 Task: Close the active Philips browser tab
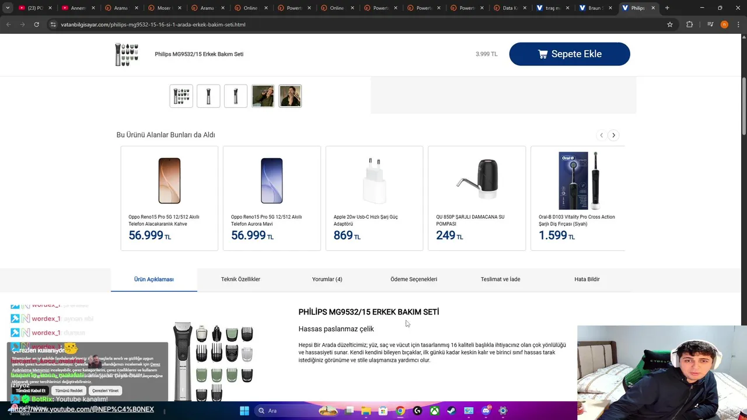point(653,8)
